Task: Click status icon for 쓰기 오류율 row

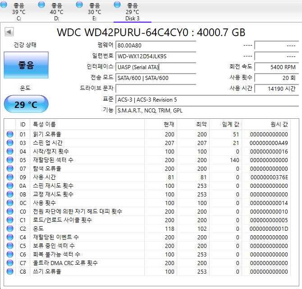Action: tap(10, 272)
